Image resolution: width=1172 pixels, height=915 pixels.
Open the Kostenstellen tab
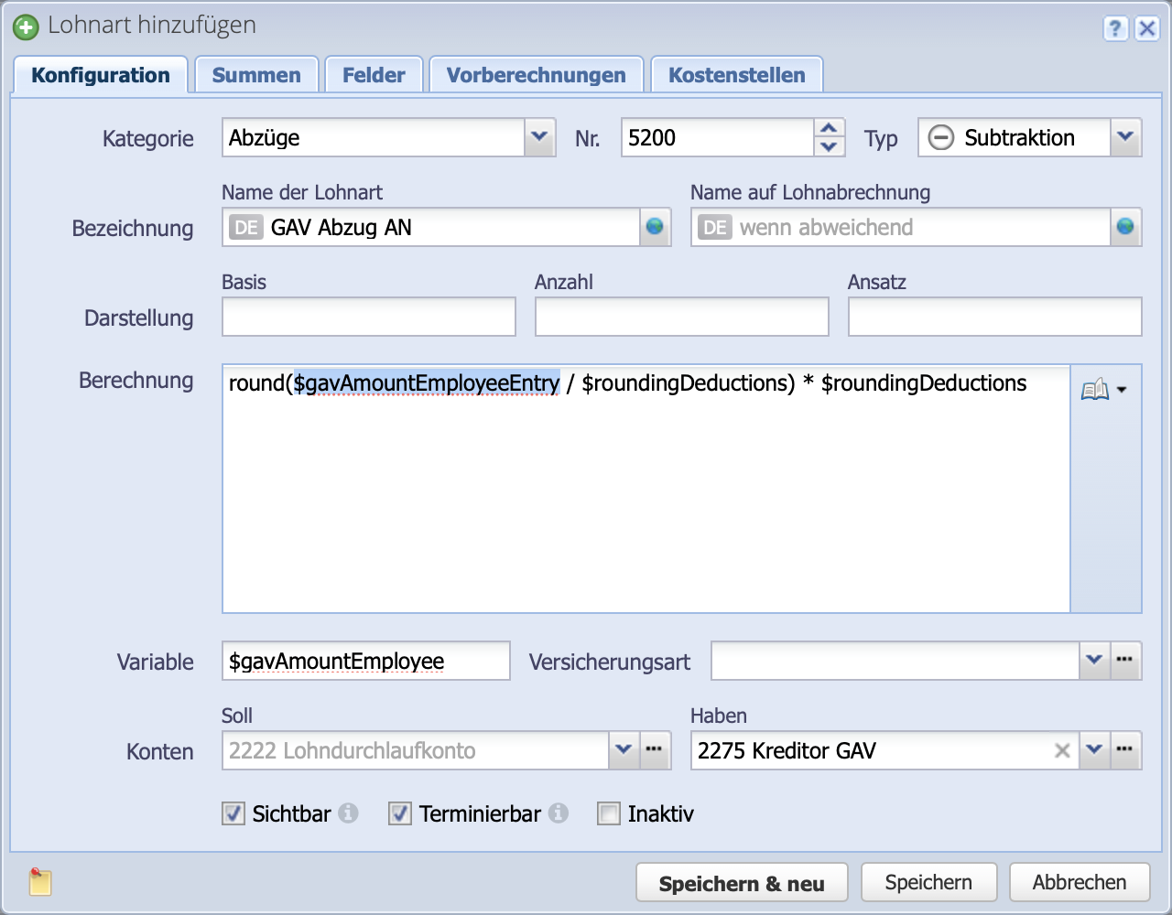pos(736,74)
